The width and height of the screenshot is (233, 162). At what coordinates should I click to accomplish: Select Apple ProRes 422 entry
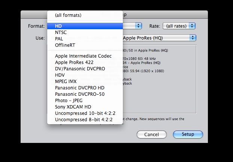coord(85,62)
